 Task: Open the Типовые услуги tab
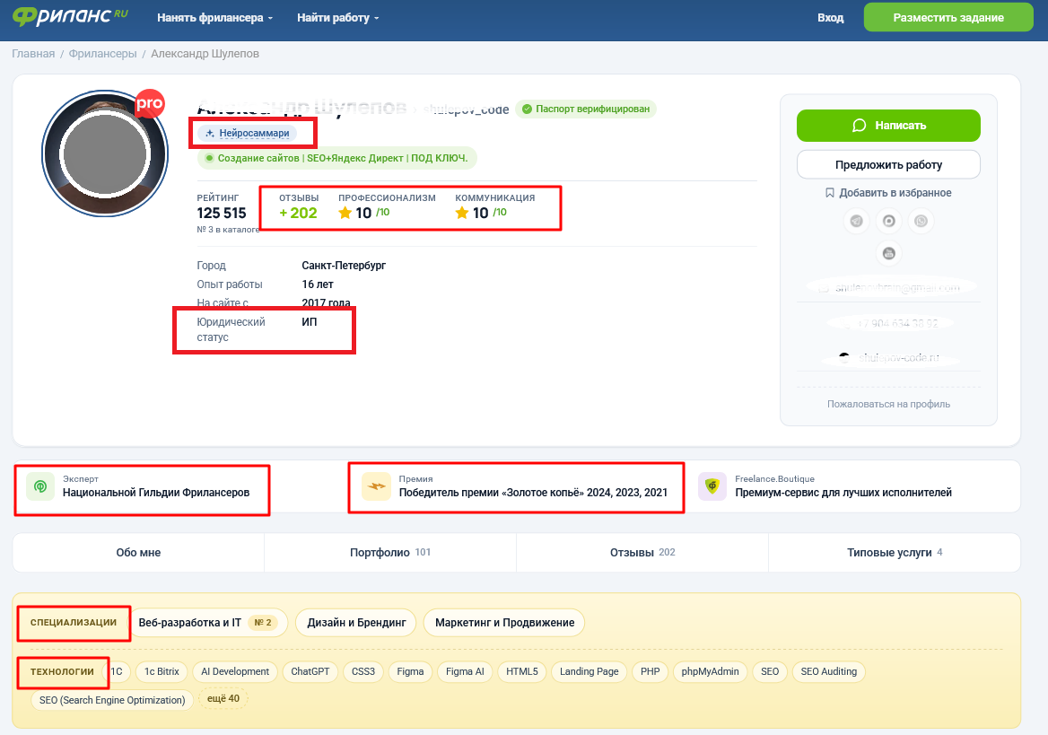(895, 553)
